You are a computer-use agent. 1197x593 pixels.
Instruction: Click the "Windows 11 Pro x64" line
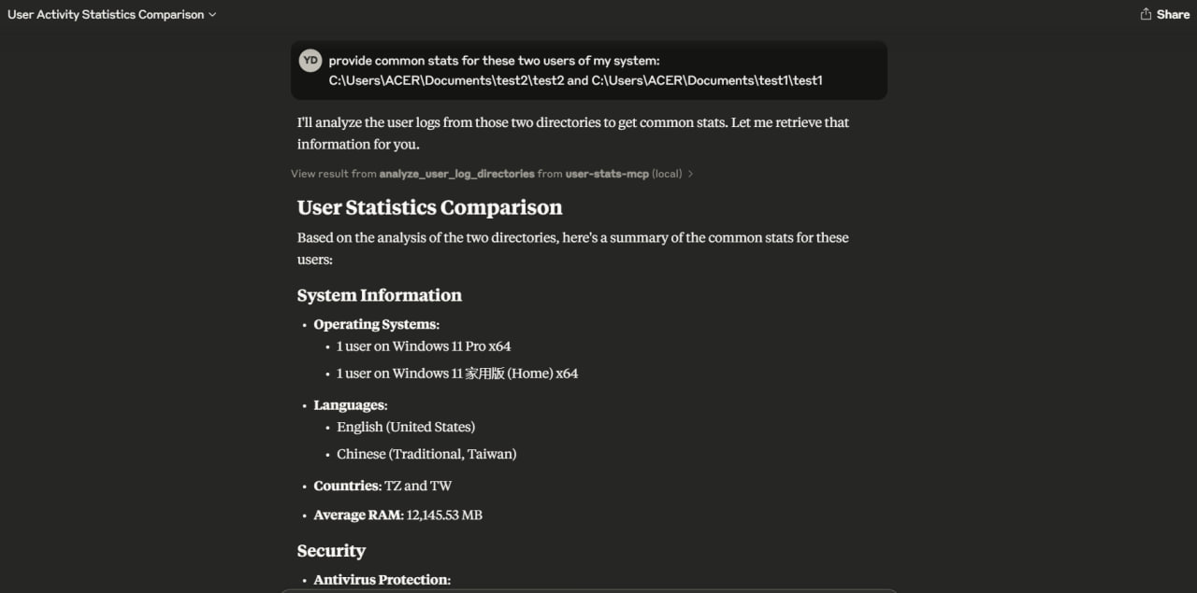point(424,346)
